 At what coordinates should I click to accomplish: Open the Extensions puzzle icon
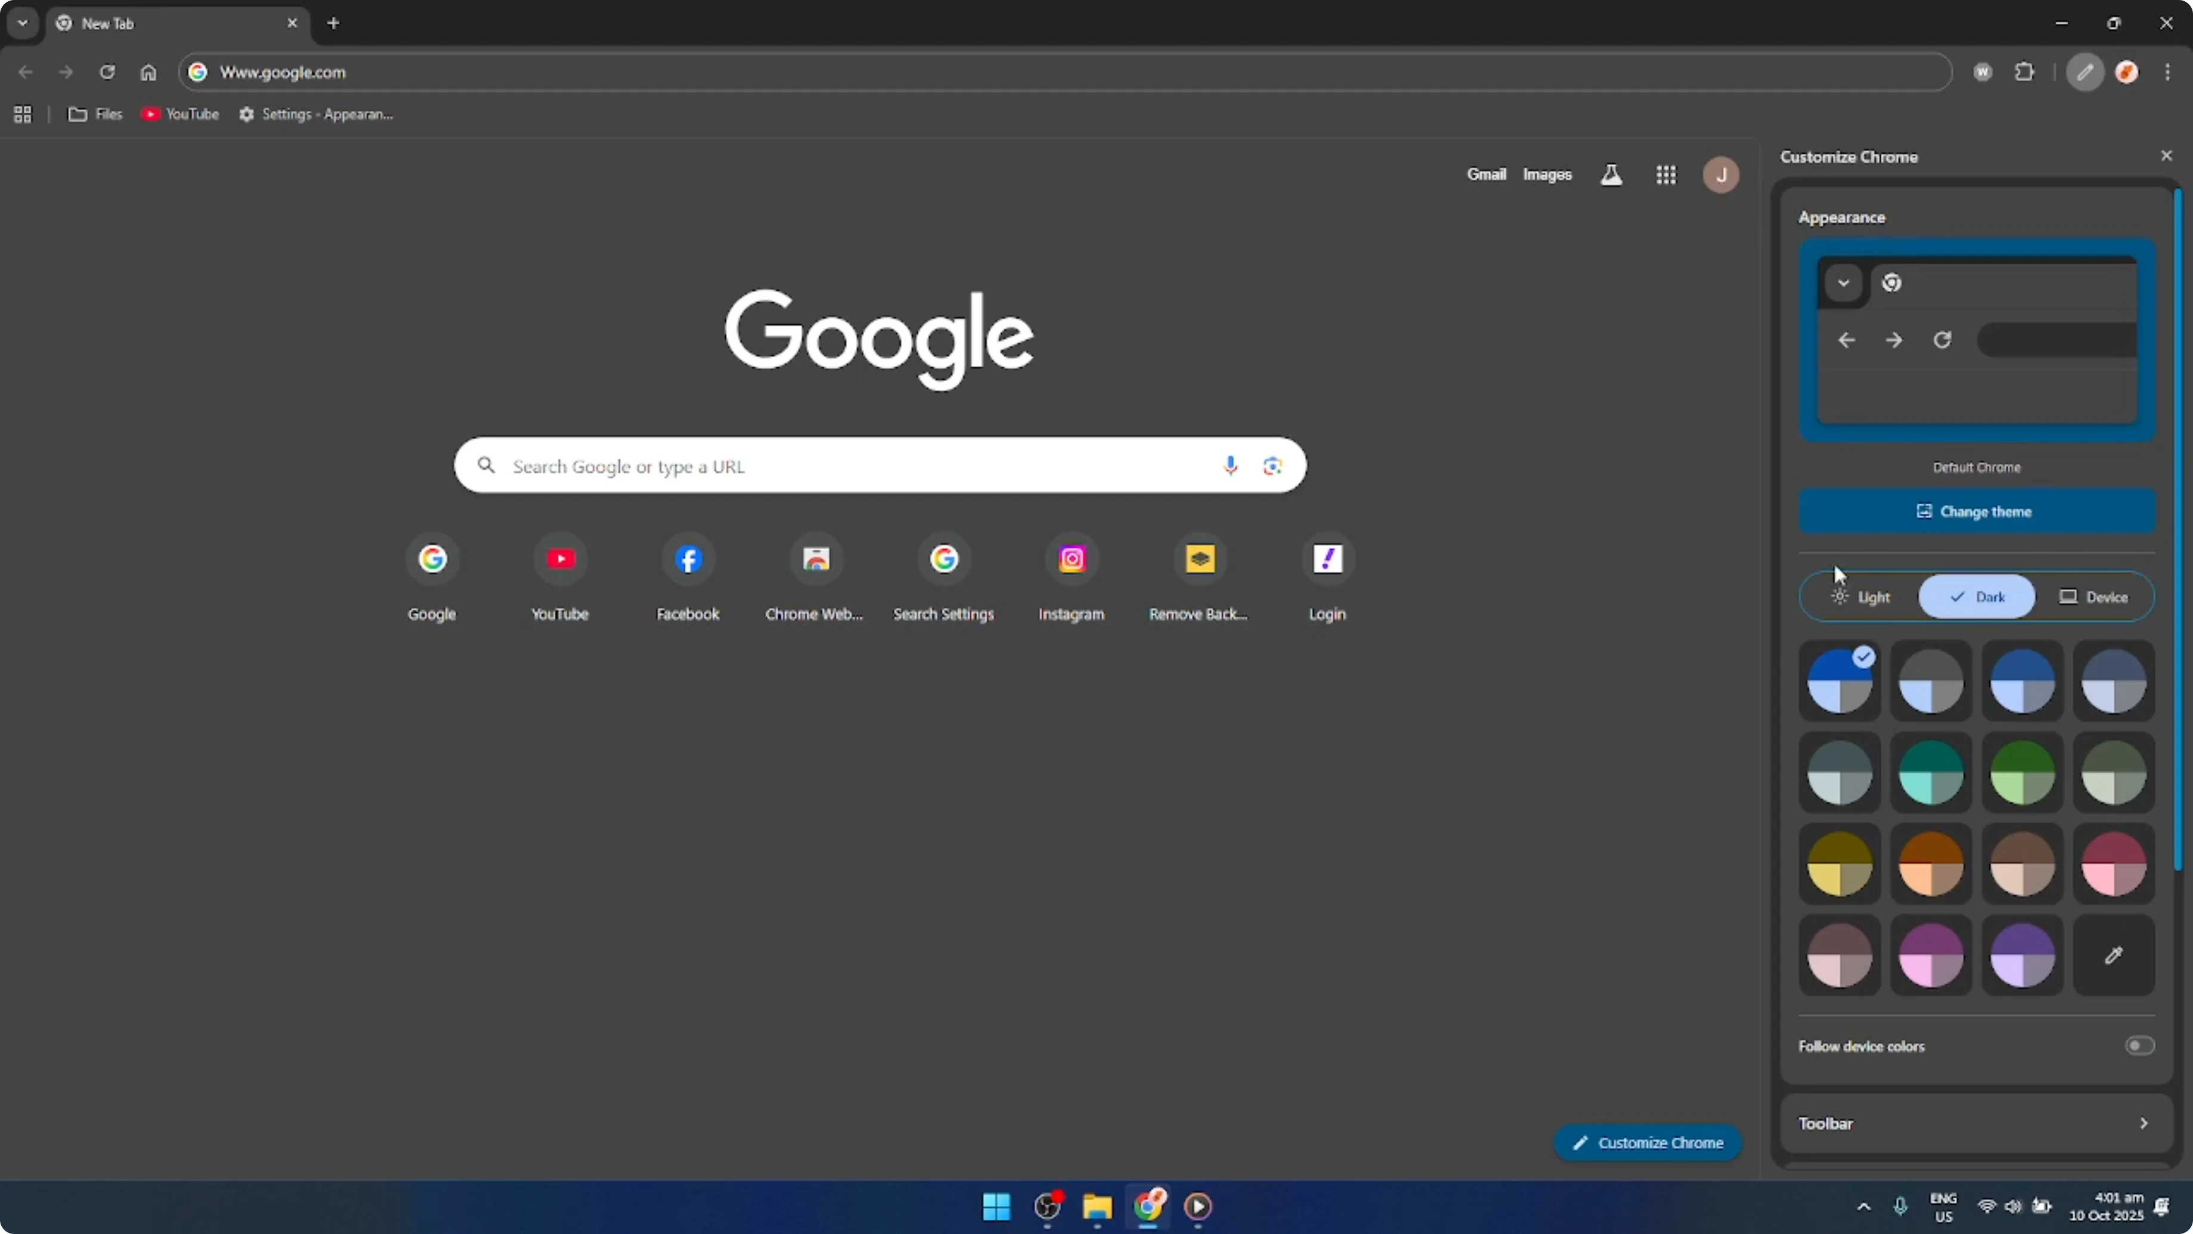tap(2024, 72)
